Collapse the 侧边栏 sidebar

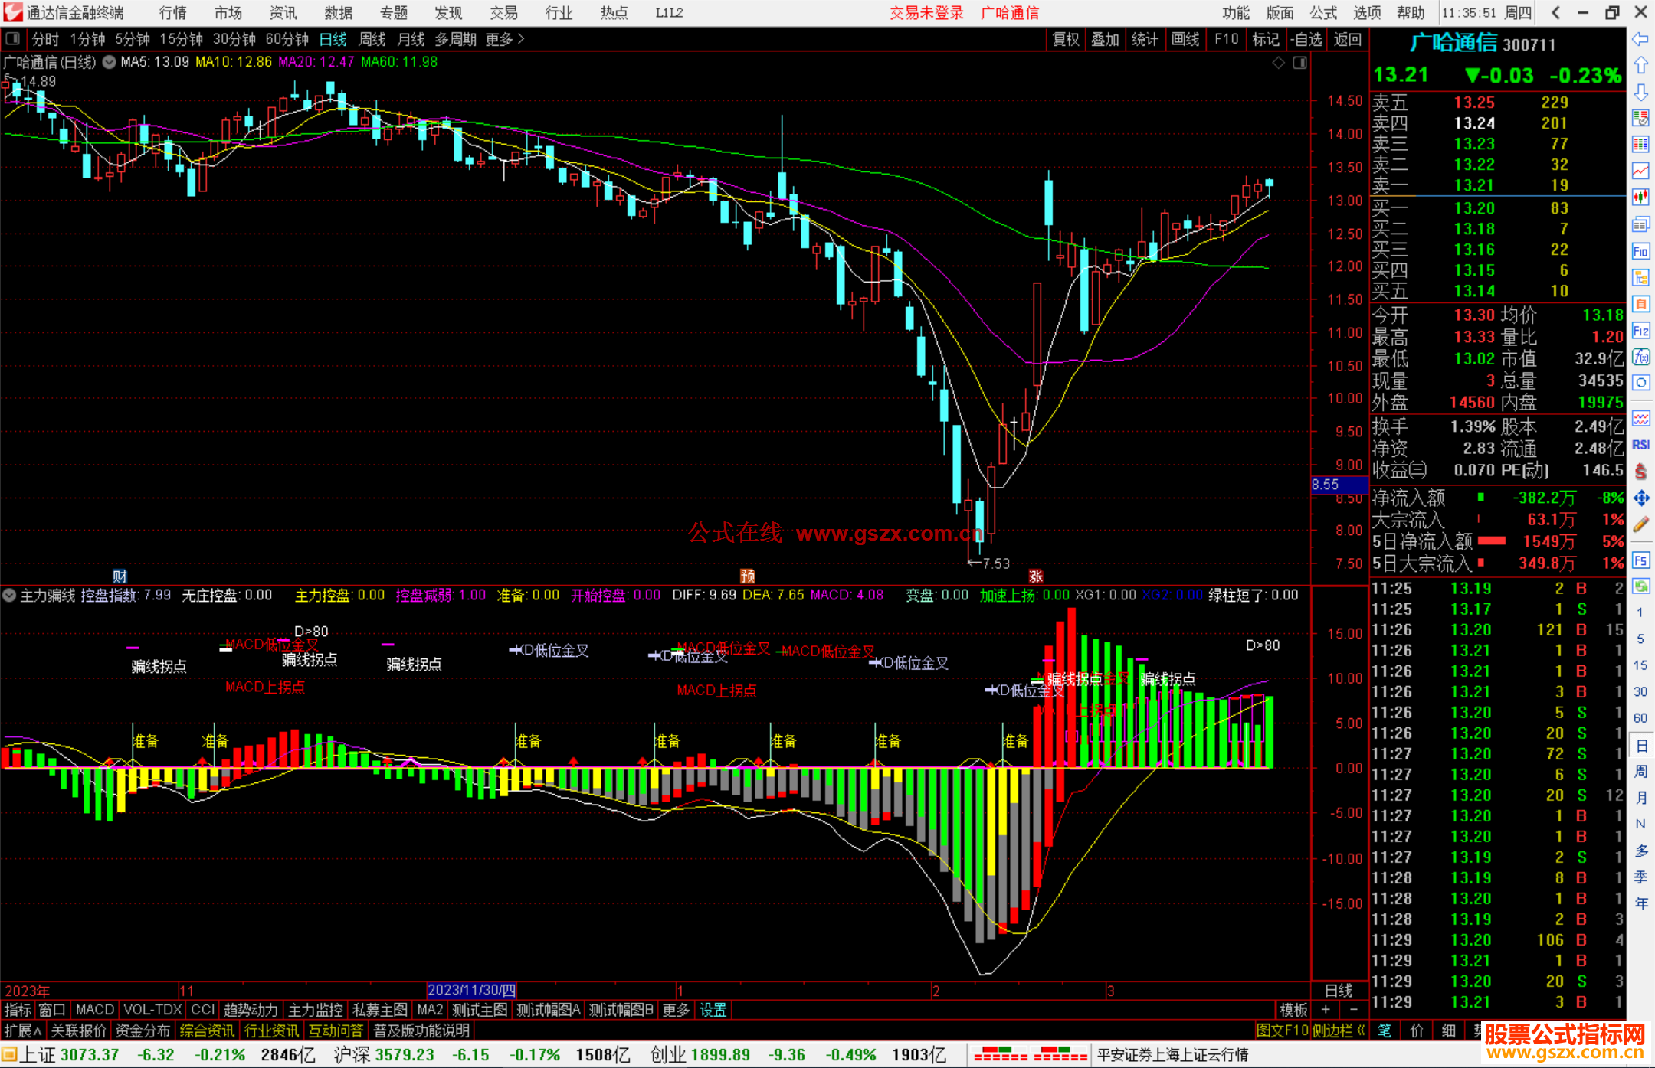(1339, 1030)
